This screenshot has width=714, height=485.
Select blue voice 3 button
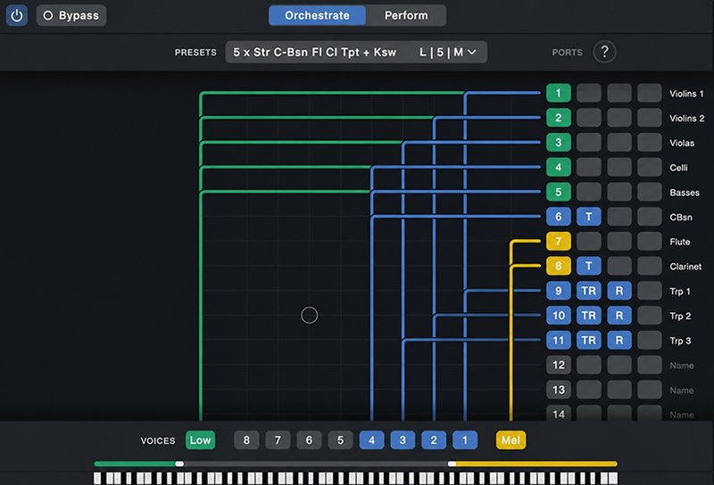coord(403,440)
